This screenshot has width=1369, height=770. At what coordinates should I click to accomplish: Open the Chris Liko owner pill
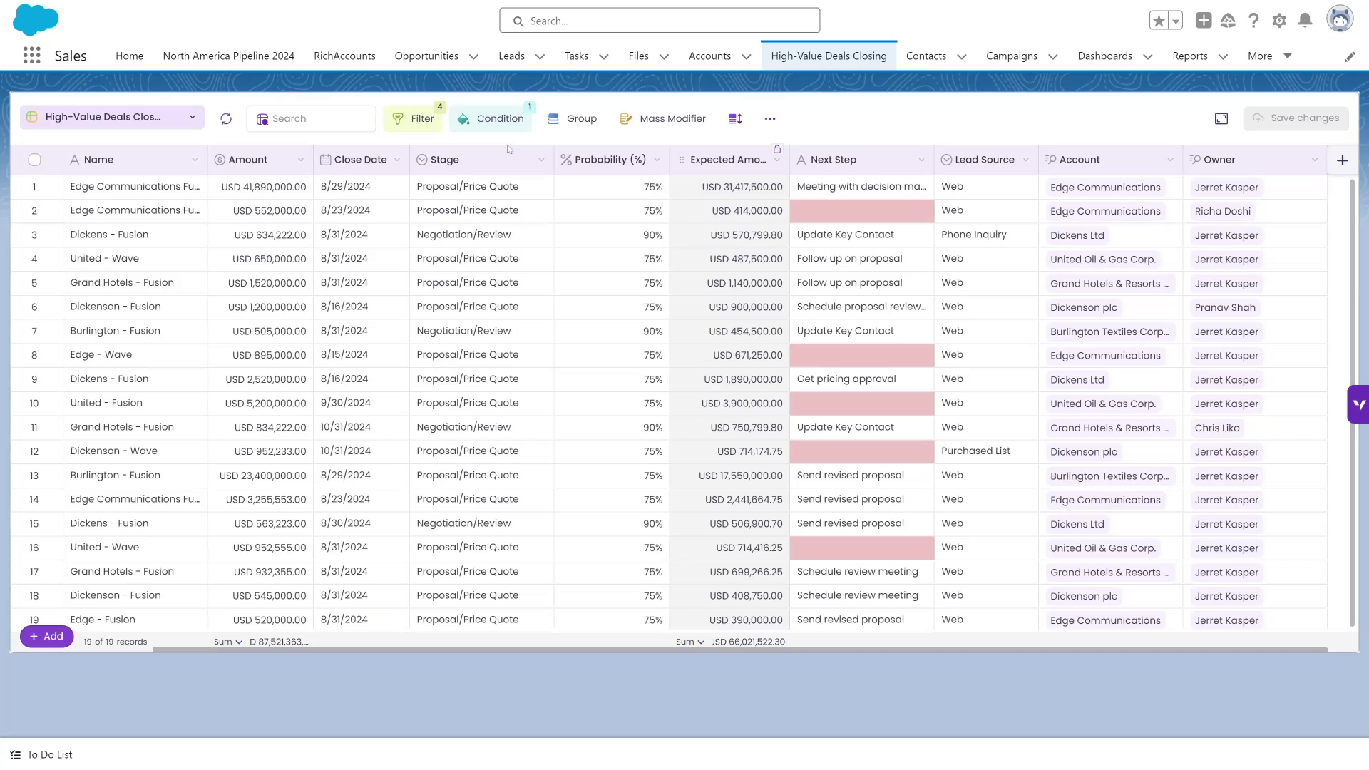pyautogui.click(x=1216, y=428)
